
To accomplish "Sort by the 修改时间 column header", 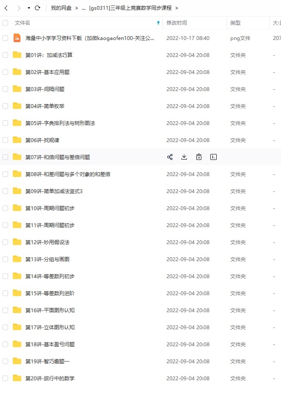I will (x=177, y=23).
